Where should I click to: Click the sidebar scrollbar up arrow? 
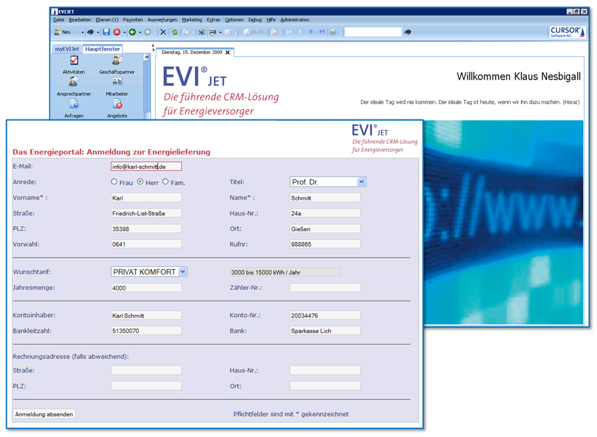[147, 57]
